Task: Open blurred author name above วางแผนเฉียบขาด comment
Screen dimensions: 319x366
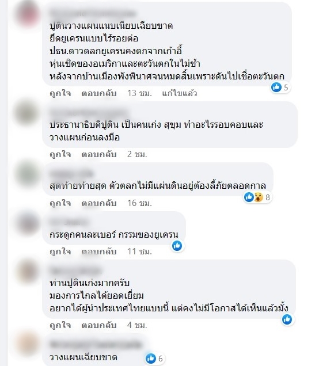Action: tap(96, 345)
